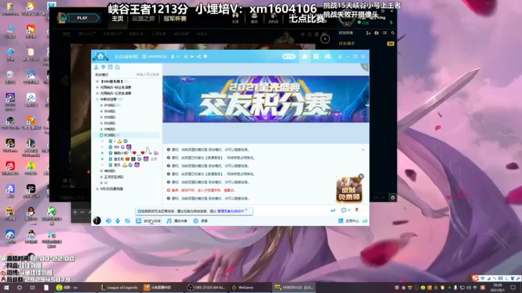The height and width of the screenshot is (293, 522).
Task: Click the YY home tab icon in header
Action: 305,57
